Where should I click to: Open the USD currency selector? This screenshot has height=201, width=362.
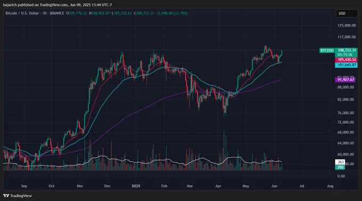click(347, 13)
